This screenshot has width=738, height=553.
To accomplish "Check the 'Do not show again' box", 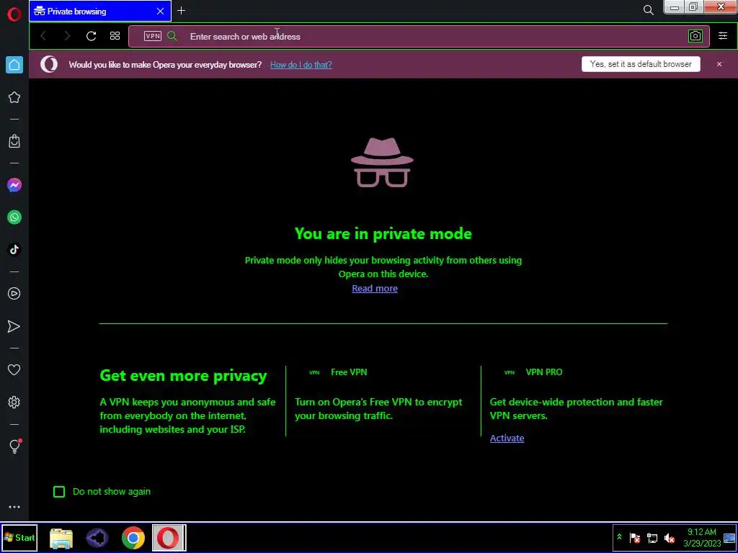I will click(59, 492).
